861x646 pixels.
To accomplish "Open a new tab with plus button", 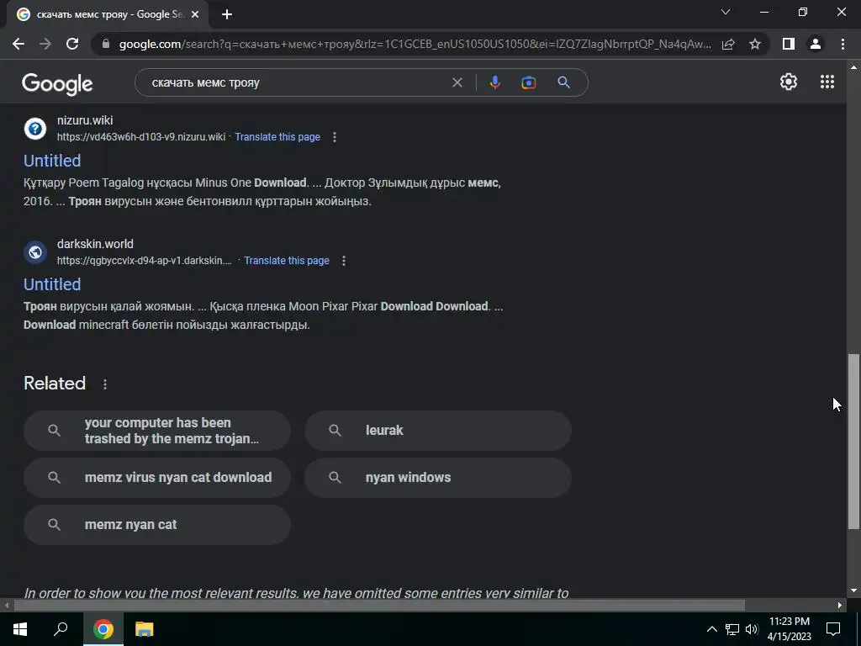I will click(x=227, y=14).
